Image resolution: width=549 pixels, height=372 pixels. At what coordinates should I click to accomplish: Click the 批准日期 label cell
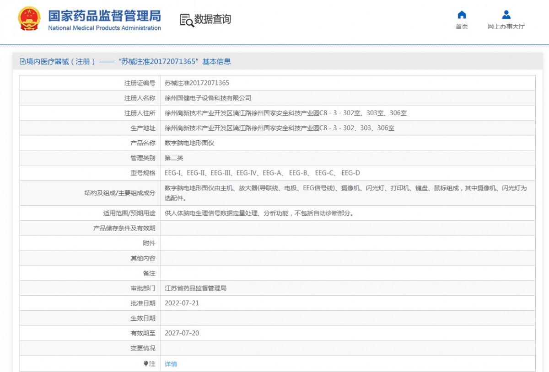click(x=90, y=303)
